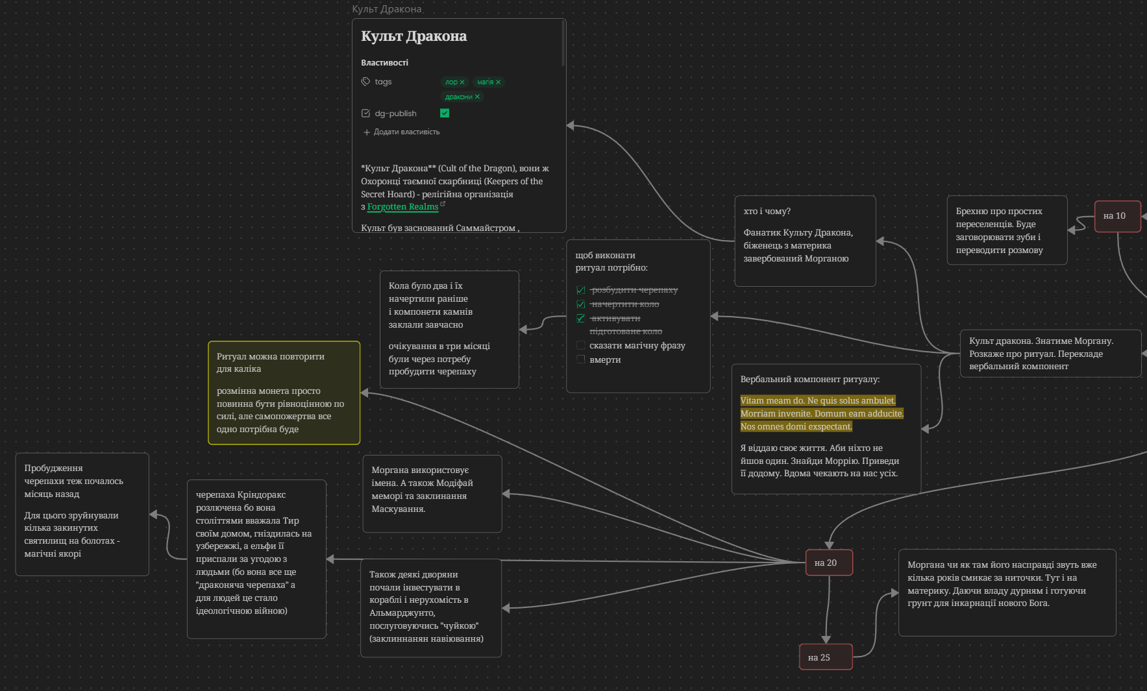The image size is (1147, 691).
Task: Select the red на 20 card
Action: 829,563
